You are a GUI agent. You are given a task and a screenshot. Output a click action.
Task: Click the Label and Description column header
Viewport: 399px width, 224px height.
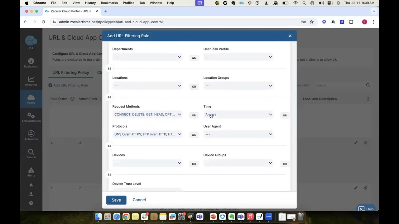click(320, 99)
